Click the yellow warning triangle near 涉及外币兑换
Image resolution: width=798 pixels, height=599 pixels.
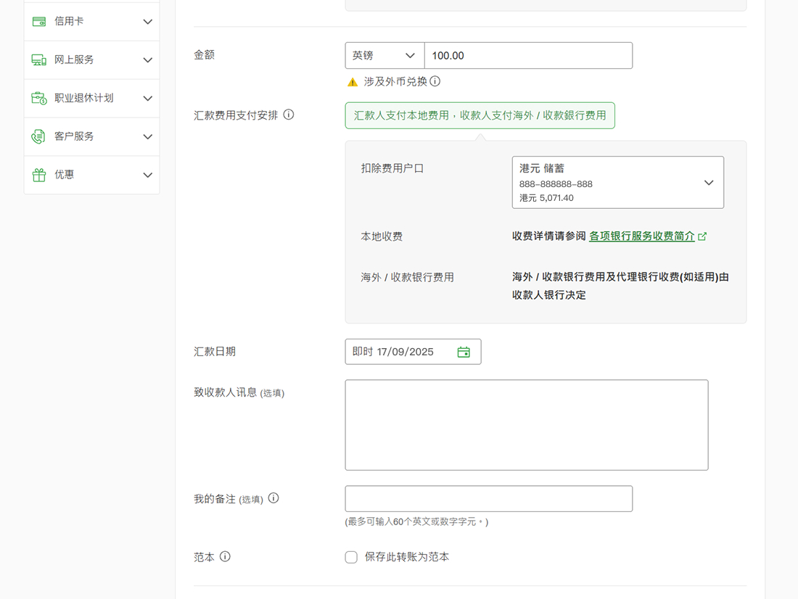click(352, 82)
